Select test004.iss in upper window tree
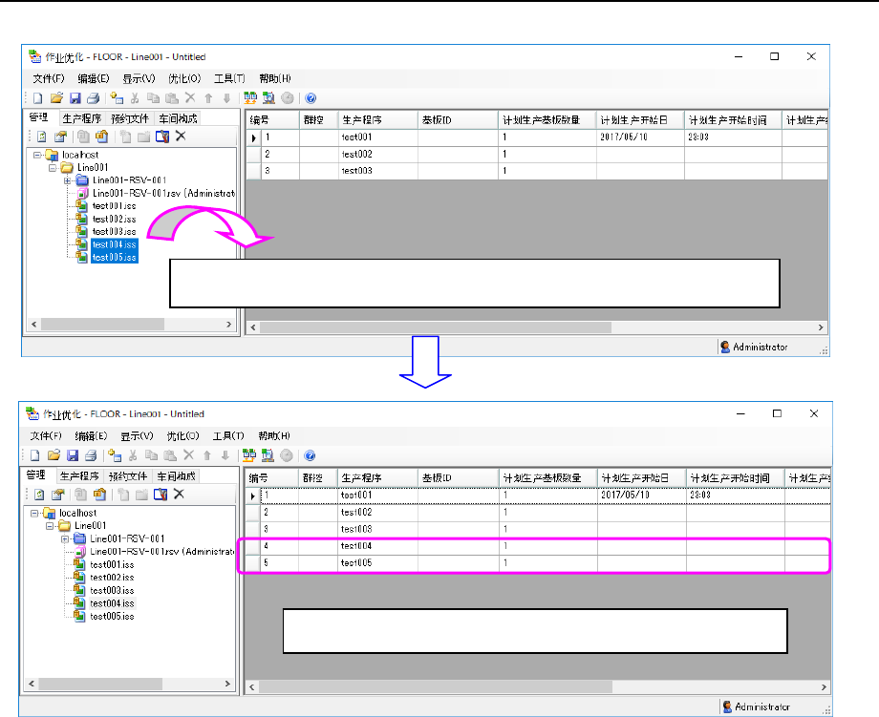 coord(115,244)
